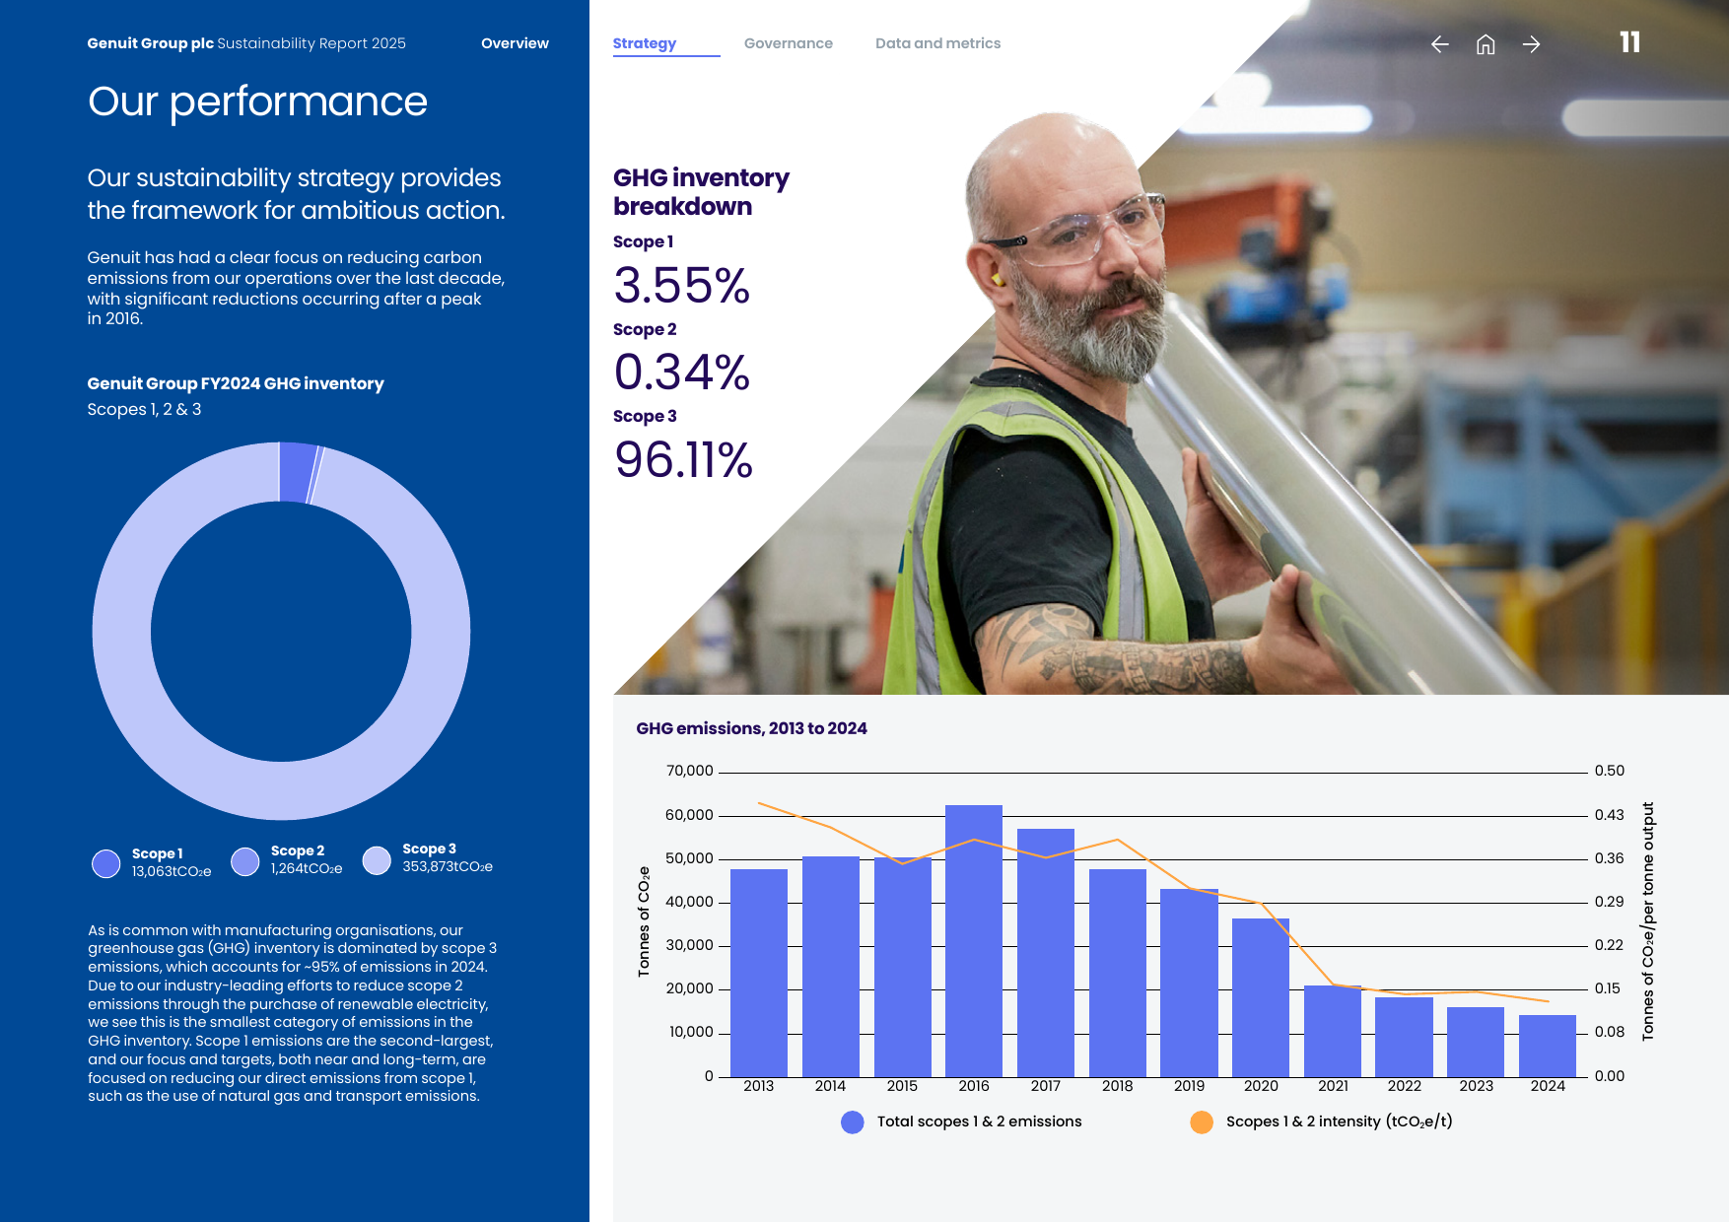Click the 3.55% Scope 1 value
The height and width of the screenshot is (1223, 1729).
[x=681, y=286]
